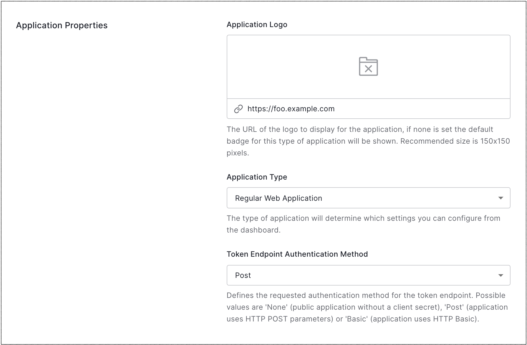
Task: Click the word 'Basic' in quotes in the help text
Action: [x=357, y=319]
